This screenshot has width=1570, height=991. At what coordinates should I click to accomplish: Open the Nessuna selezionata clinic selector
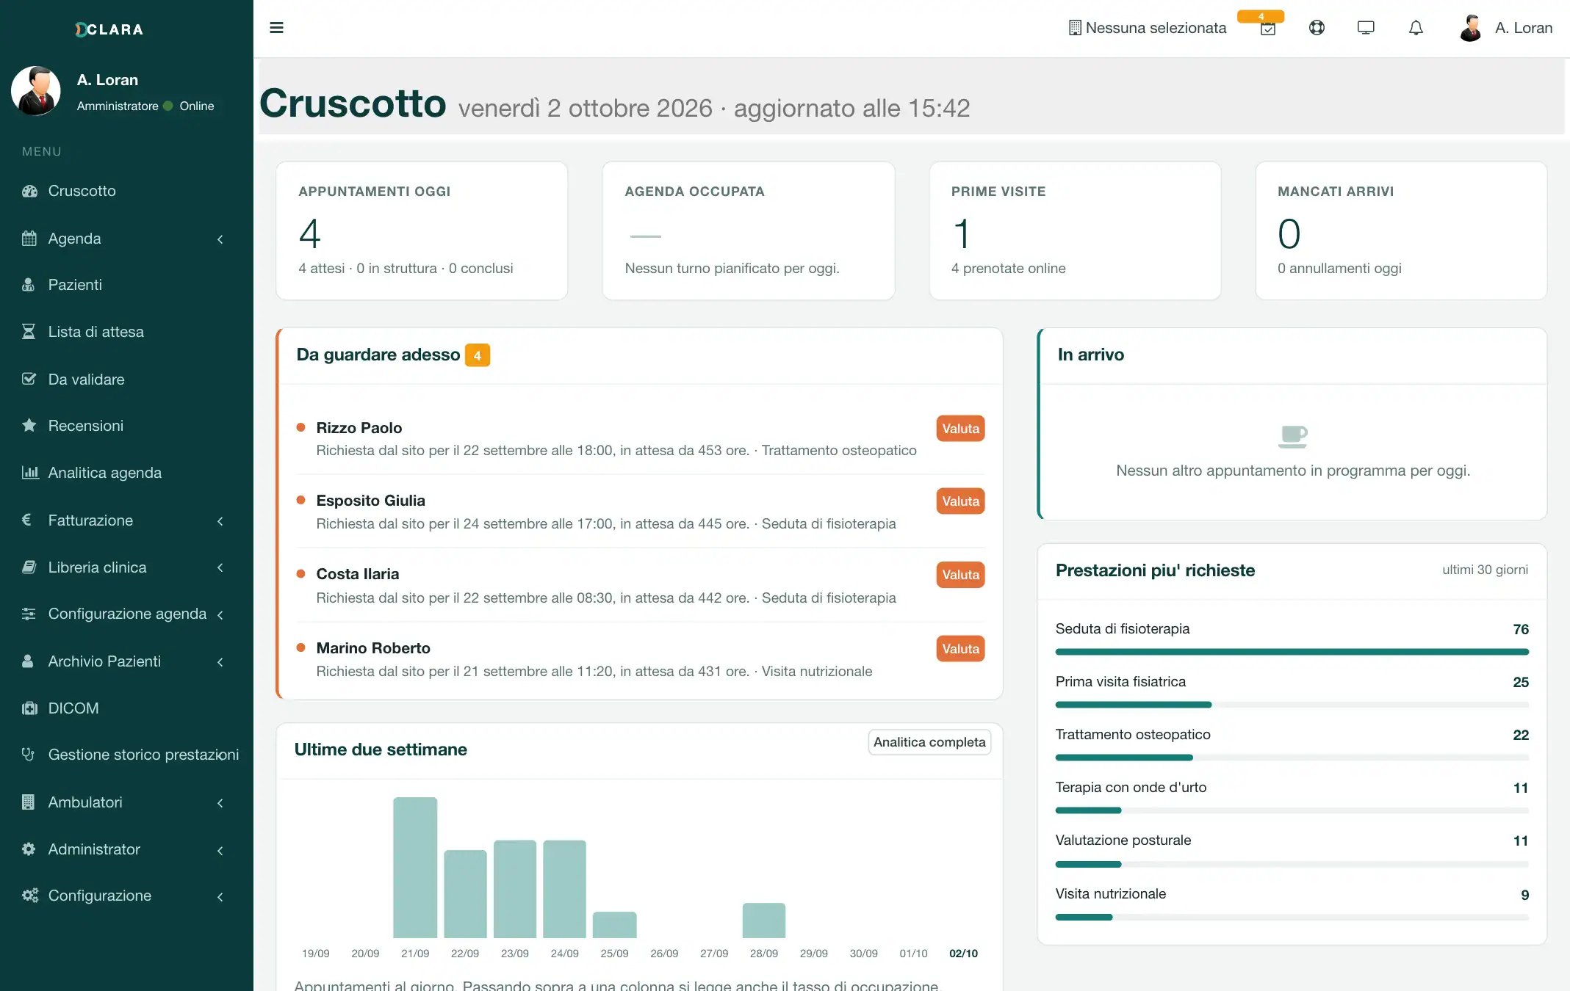coord(1148,28)
